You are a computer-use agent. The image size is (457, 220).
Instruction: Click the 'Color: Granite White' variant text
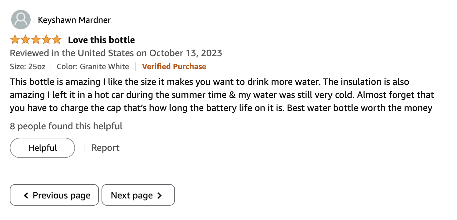93,67
